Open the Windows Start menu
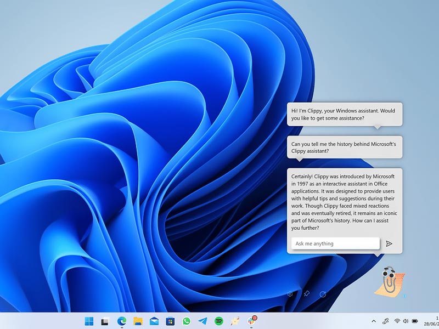 coord(89,321)
